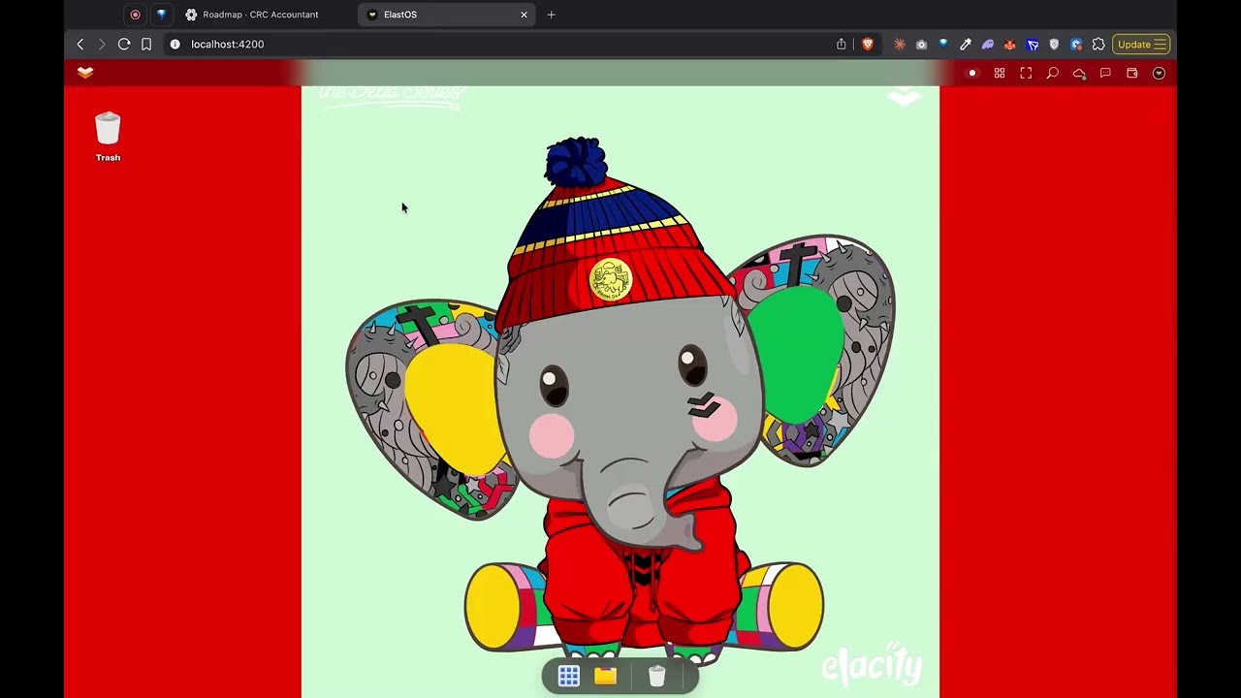Bookmark this page with the bookmark icon
The height and width of the screenshot is (698, 1241).
pos(146,44)
